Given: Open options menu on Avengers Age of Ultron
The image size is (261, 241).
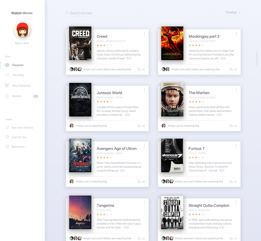Looking at the screenshot, I should pos(144,147).
